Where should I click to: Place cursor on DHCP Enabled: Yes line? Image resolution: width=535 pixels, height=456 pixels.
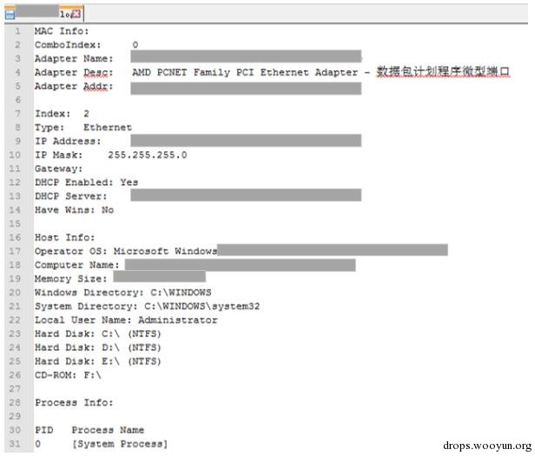[x=87, y=182]
